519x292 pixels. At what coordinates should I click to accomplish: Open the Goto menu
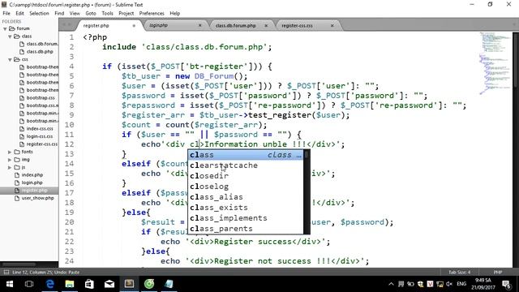(x=91, y=13)
